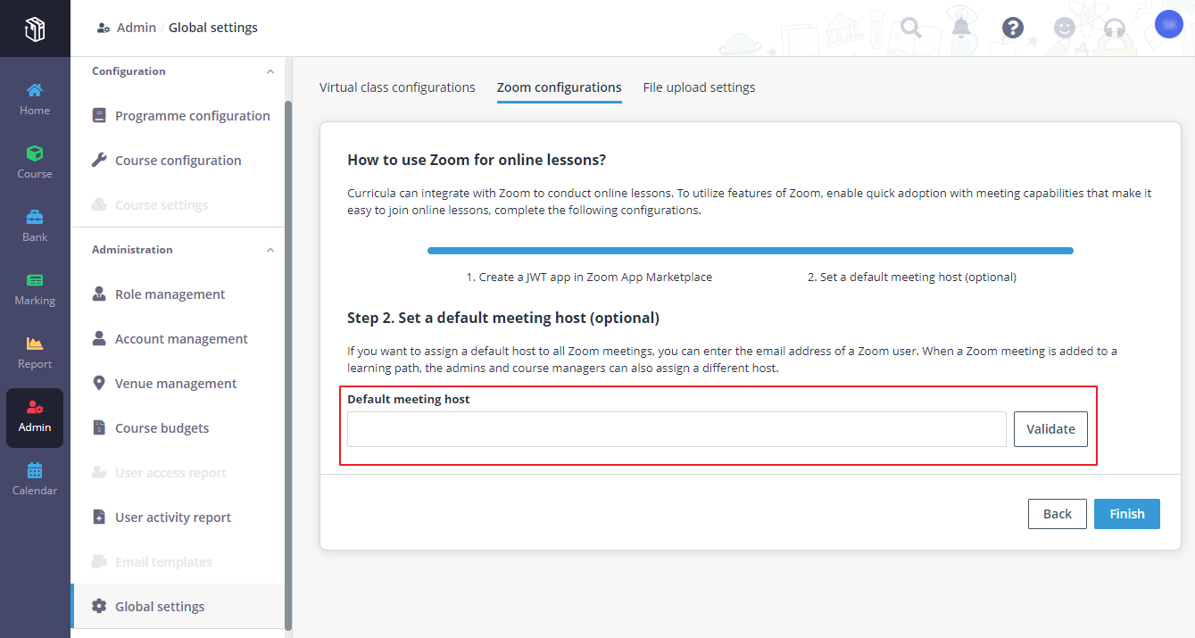Open Global settings menu item
Viewport: 1195px width, 638px height.
(x=178, y=607)
